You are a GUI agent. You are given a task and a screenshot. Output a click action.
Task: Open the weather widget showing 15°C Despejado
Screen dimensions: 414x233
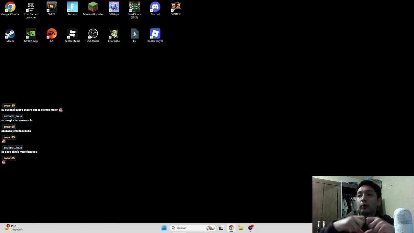tap(14, 227)
